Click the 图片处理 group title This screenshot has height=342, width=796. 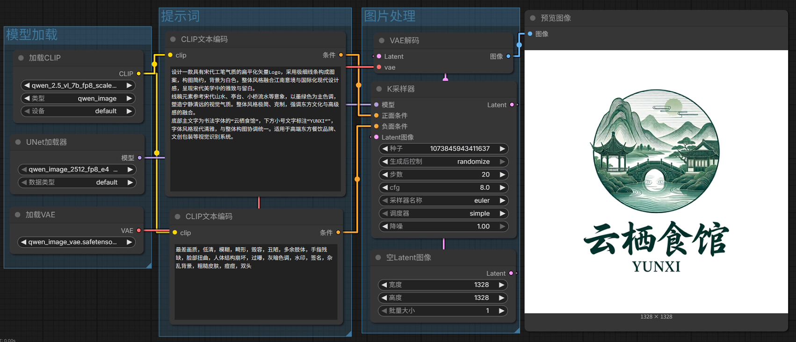(x=390, y=16)
